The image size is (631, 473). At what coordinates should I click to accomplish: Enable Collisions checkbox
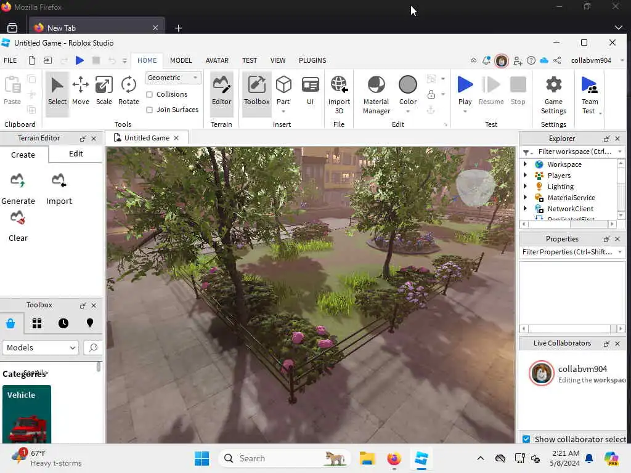[x=150, y=94]
